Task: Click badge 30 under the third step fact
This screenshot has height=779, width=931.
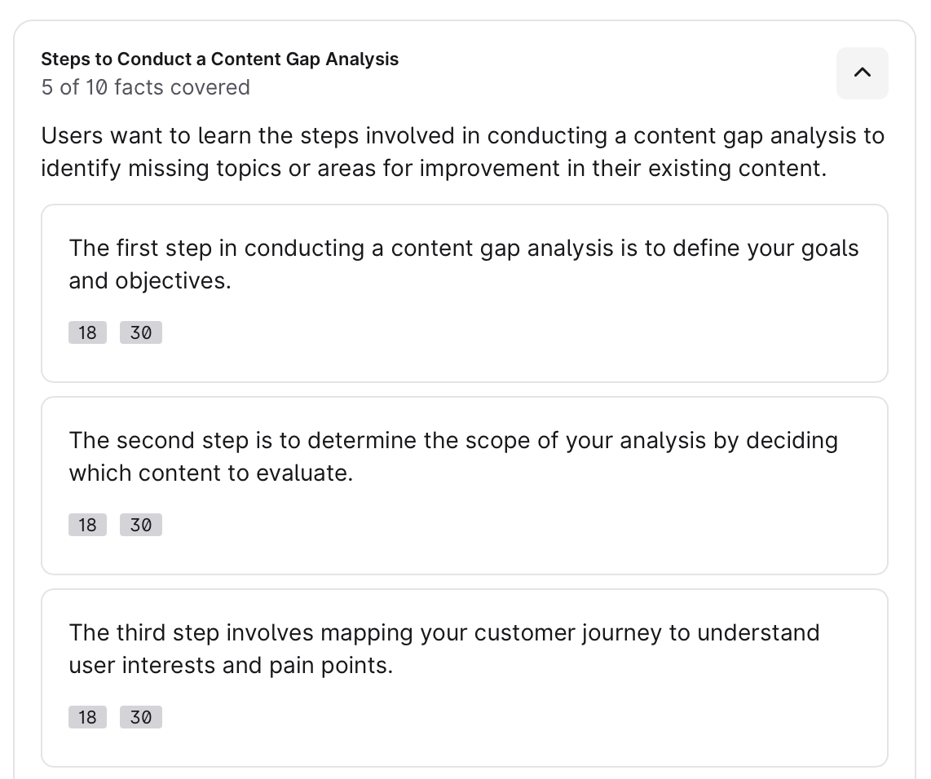Action: point(141,717)
